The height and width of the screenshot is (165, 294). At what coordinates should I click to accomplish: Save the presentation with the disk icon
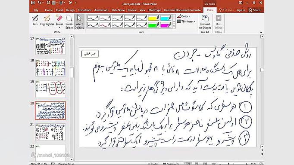[x=33, y=3]
